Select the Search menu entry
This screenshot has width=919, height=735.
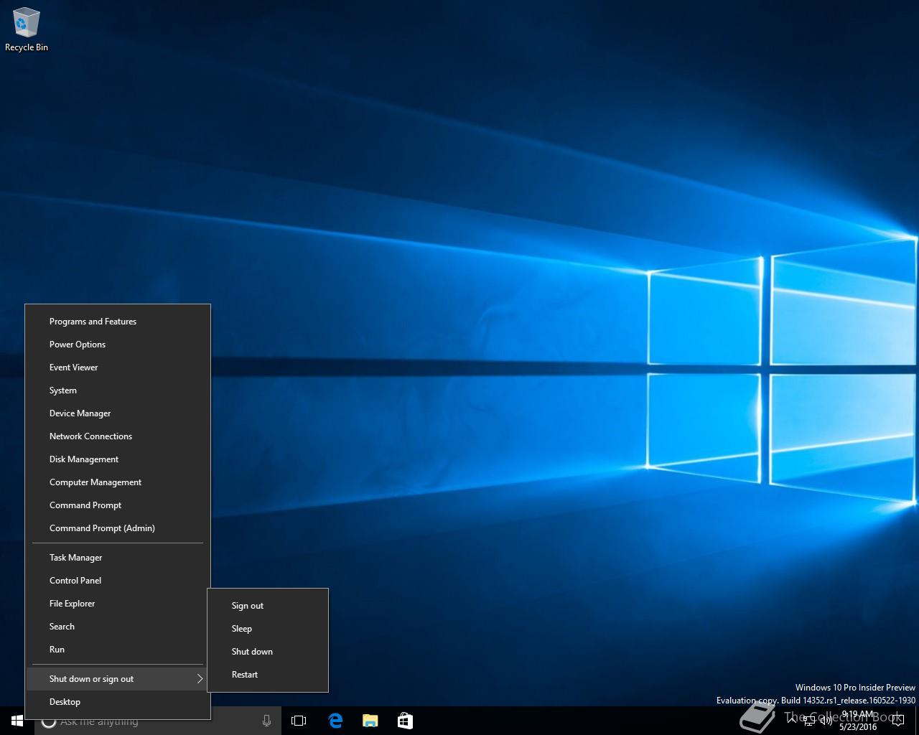[x=118, y=627]
